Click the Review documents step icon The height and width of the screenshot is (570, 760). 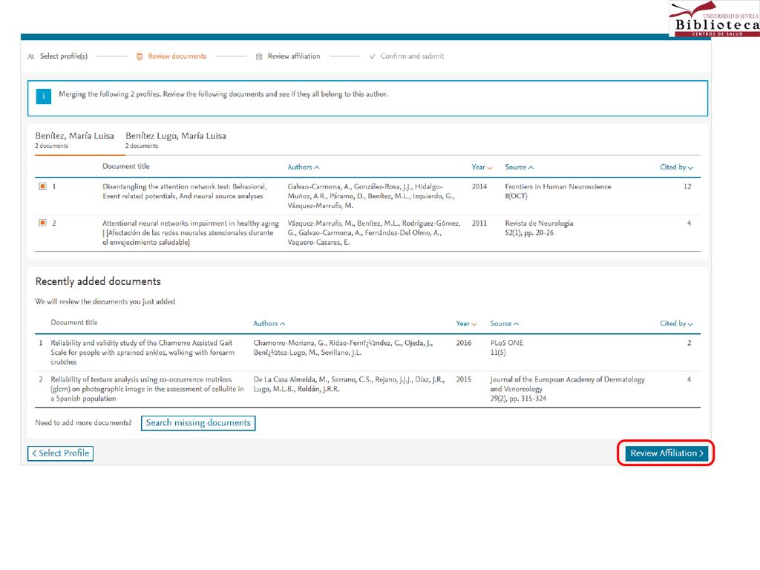(x=140, y=56)
